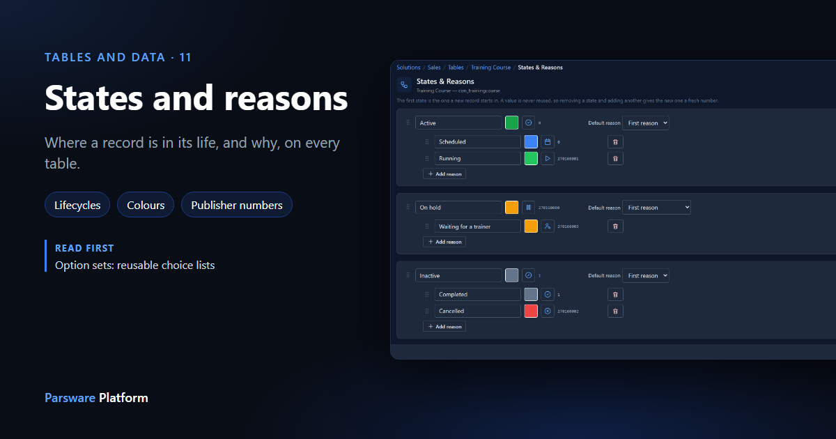
Task: Click the Publisher numbers tag pill
Action: pos(237,205)
